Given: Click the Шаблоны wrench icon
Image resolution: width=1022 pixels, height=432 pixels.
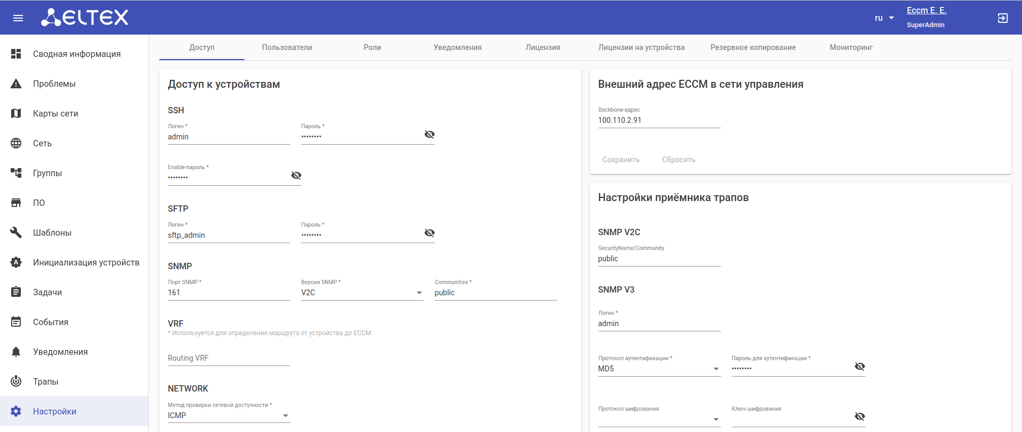Looking at the screenshot, I should [x=16, y=232].
